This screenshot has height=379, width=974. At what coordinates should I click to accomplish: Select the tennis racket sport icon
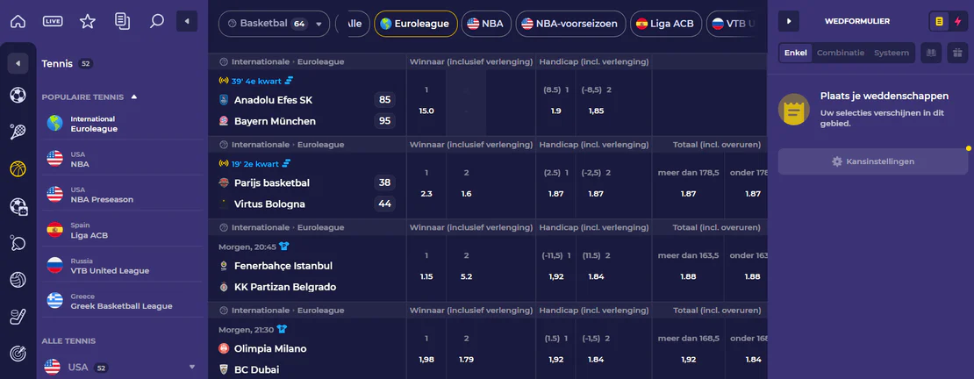pyautogui.click(x=18, y=132)
